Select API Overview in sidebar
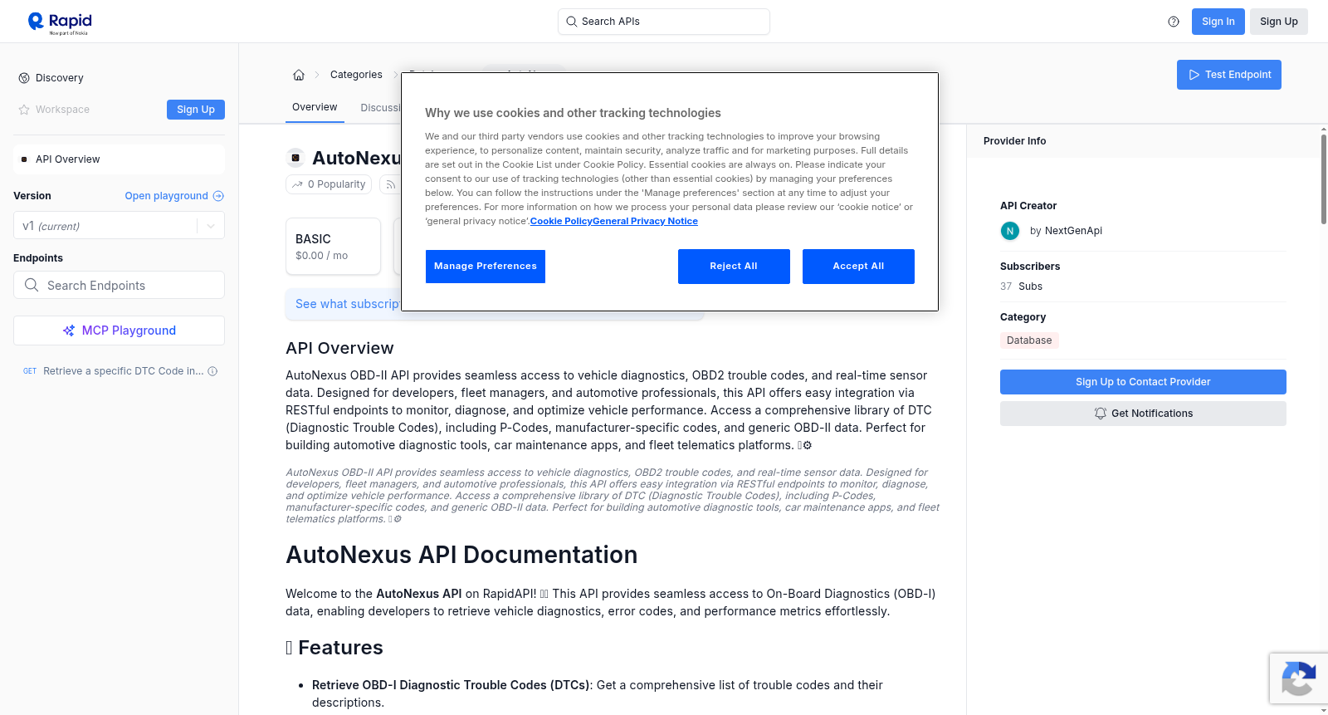This screenshot has height=715, width=1328. [119, 159]
